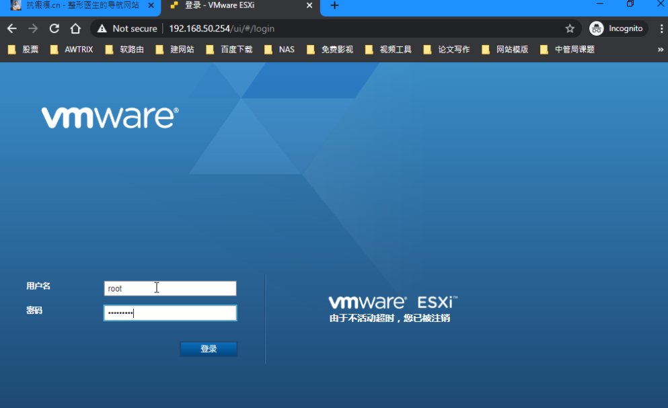Reload the ESXi login page
This screenshot has height=408, width=668.
(x=54, y=28)
